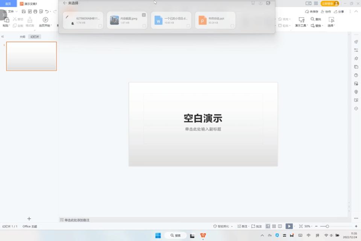Open slide comments with the 批注 icon
Viewport: 361px width, 241px height.
(256, 226)
